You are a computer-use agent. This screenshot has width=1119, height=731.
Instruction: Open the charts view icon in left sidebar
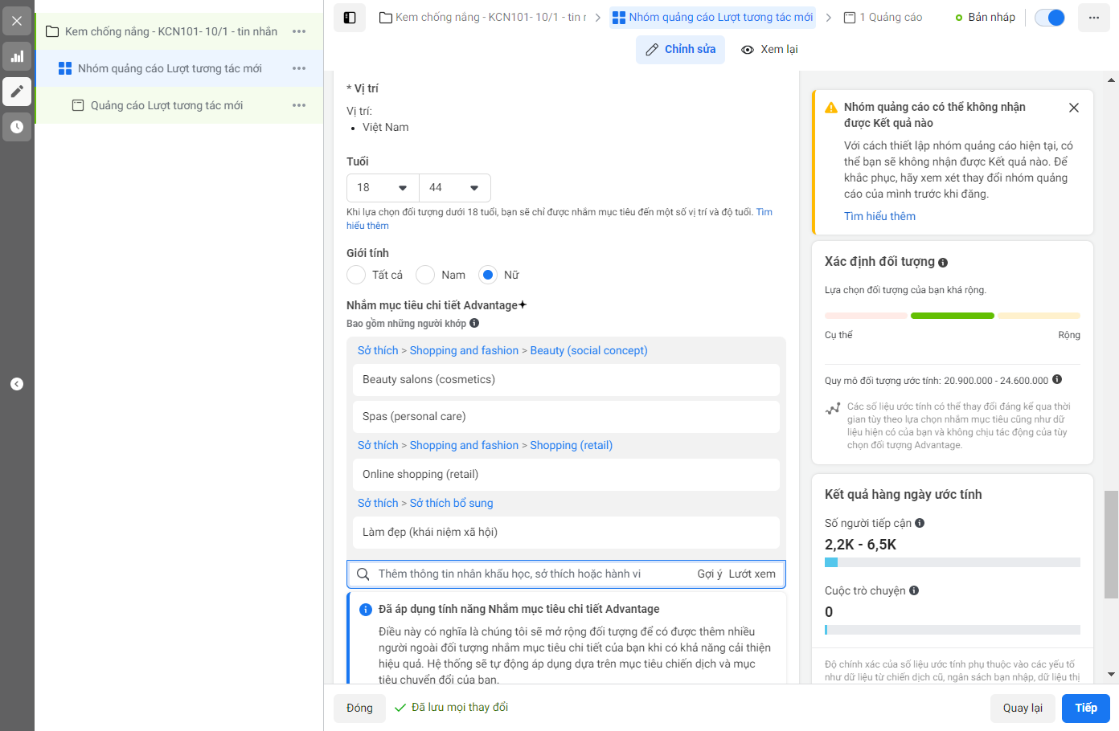pyautogui.click(x=17, y=56)
